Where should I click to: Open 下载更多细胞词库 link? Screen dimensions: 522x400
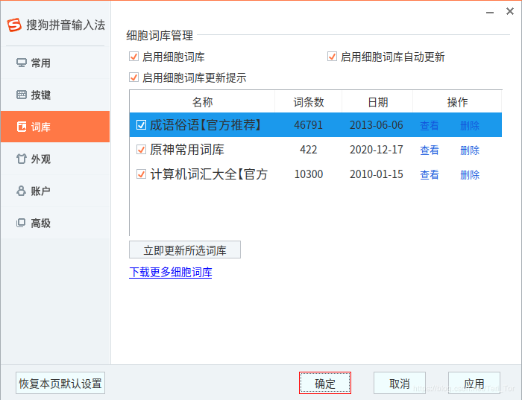171,273
